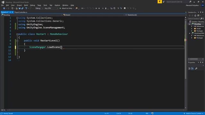Screen dimensions: 205x115
Task: Click the Solution Explorer search magnifier icon
Action: pos(201,19)
